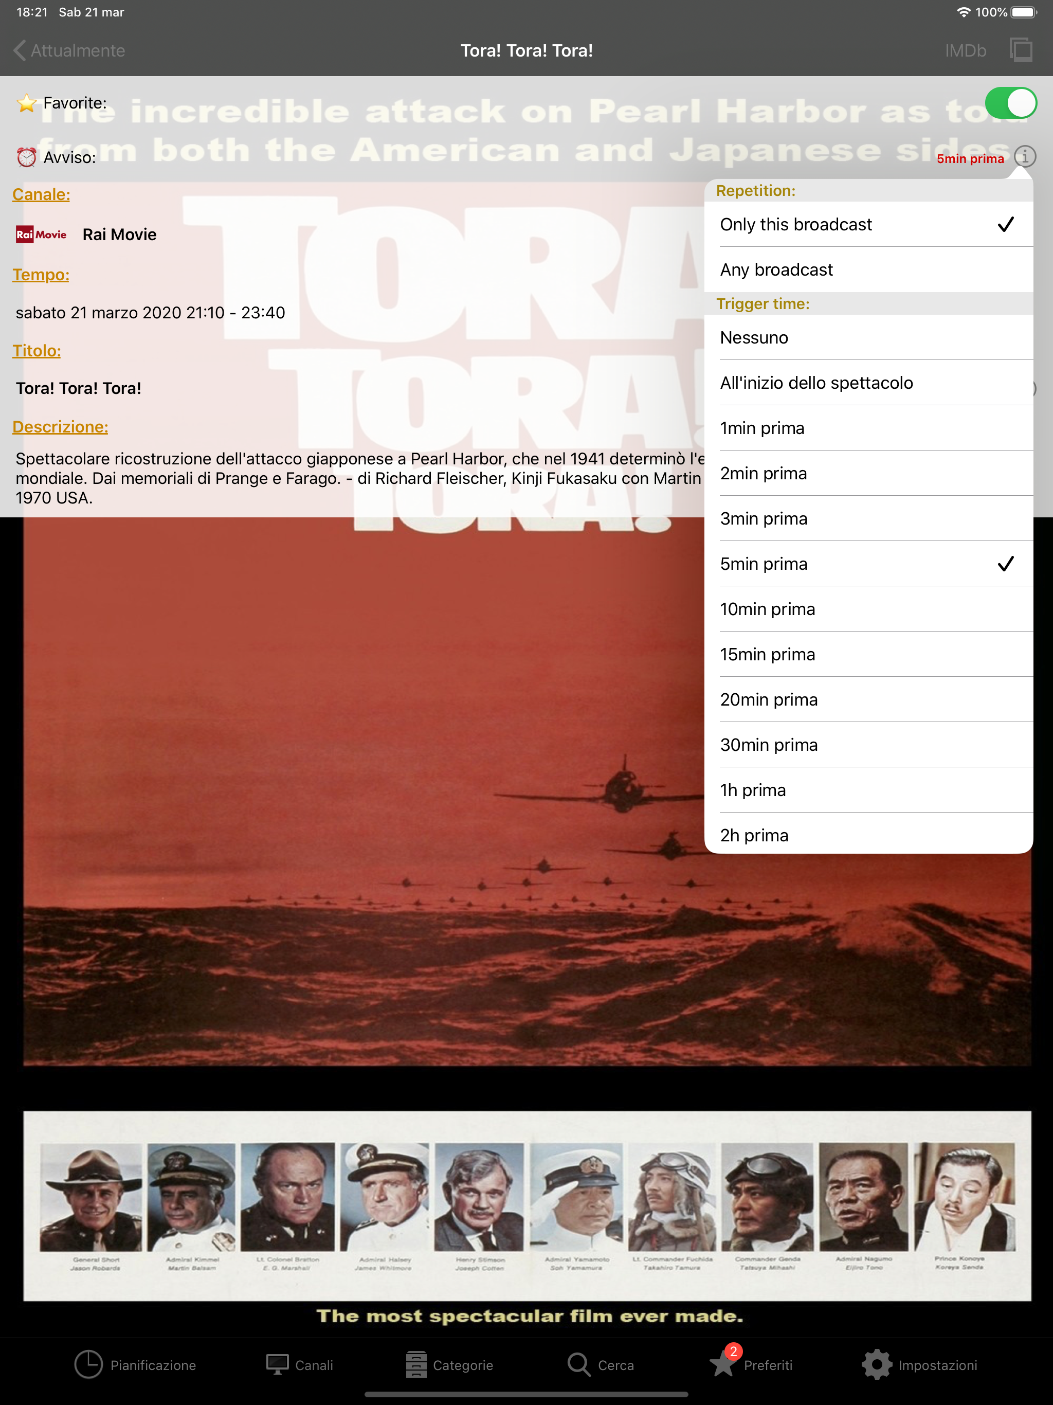Screen dimensions: 1053x1405
Task: Go back to Attualmente
Action: (x=68, y=50)
